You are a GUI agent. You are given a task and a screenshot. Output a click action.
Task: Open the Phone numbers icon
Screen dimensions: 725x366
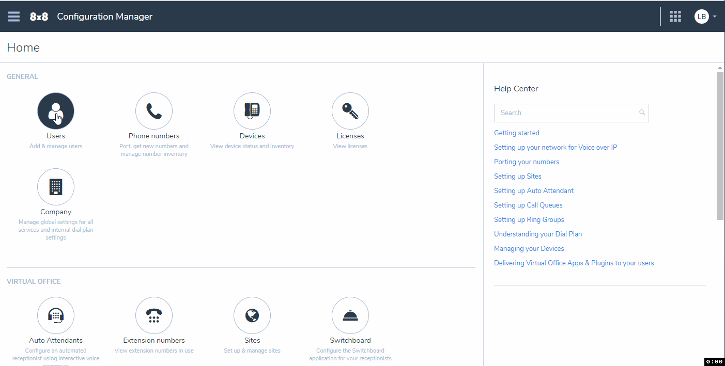click(154, 111)
